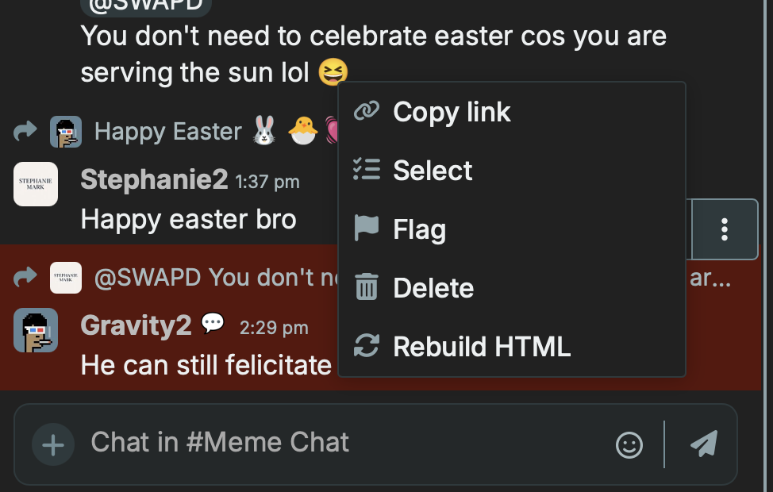
Task: Open Stephanie2's user profile name
Action: tap(154, 180)
